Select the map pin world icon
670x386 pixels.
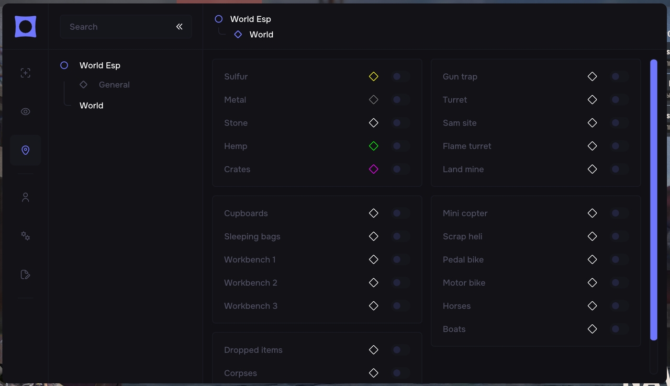(x=25, y=151)
